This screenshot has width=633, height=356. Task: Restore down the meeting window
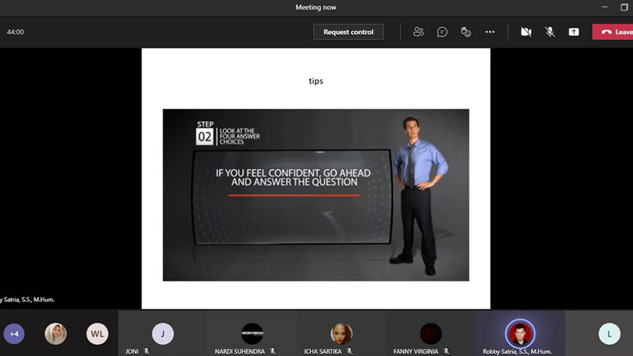624,7
